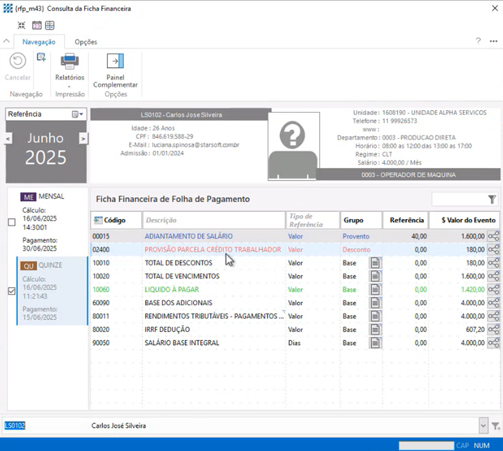
Task: Select the PROVISÃO PARCELA CRÉDITO TRABALHADOR row
Action: pos(212,250)
